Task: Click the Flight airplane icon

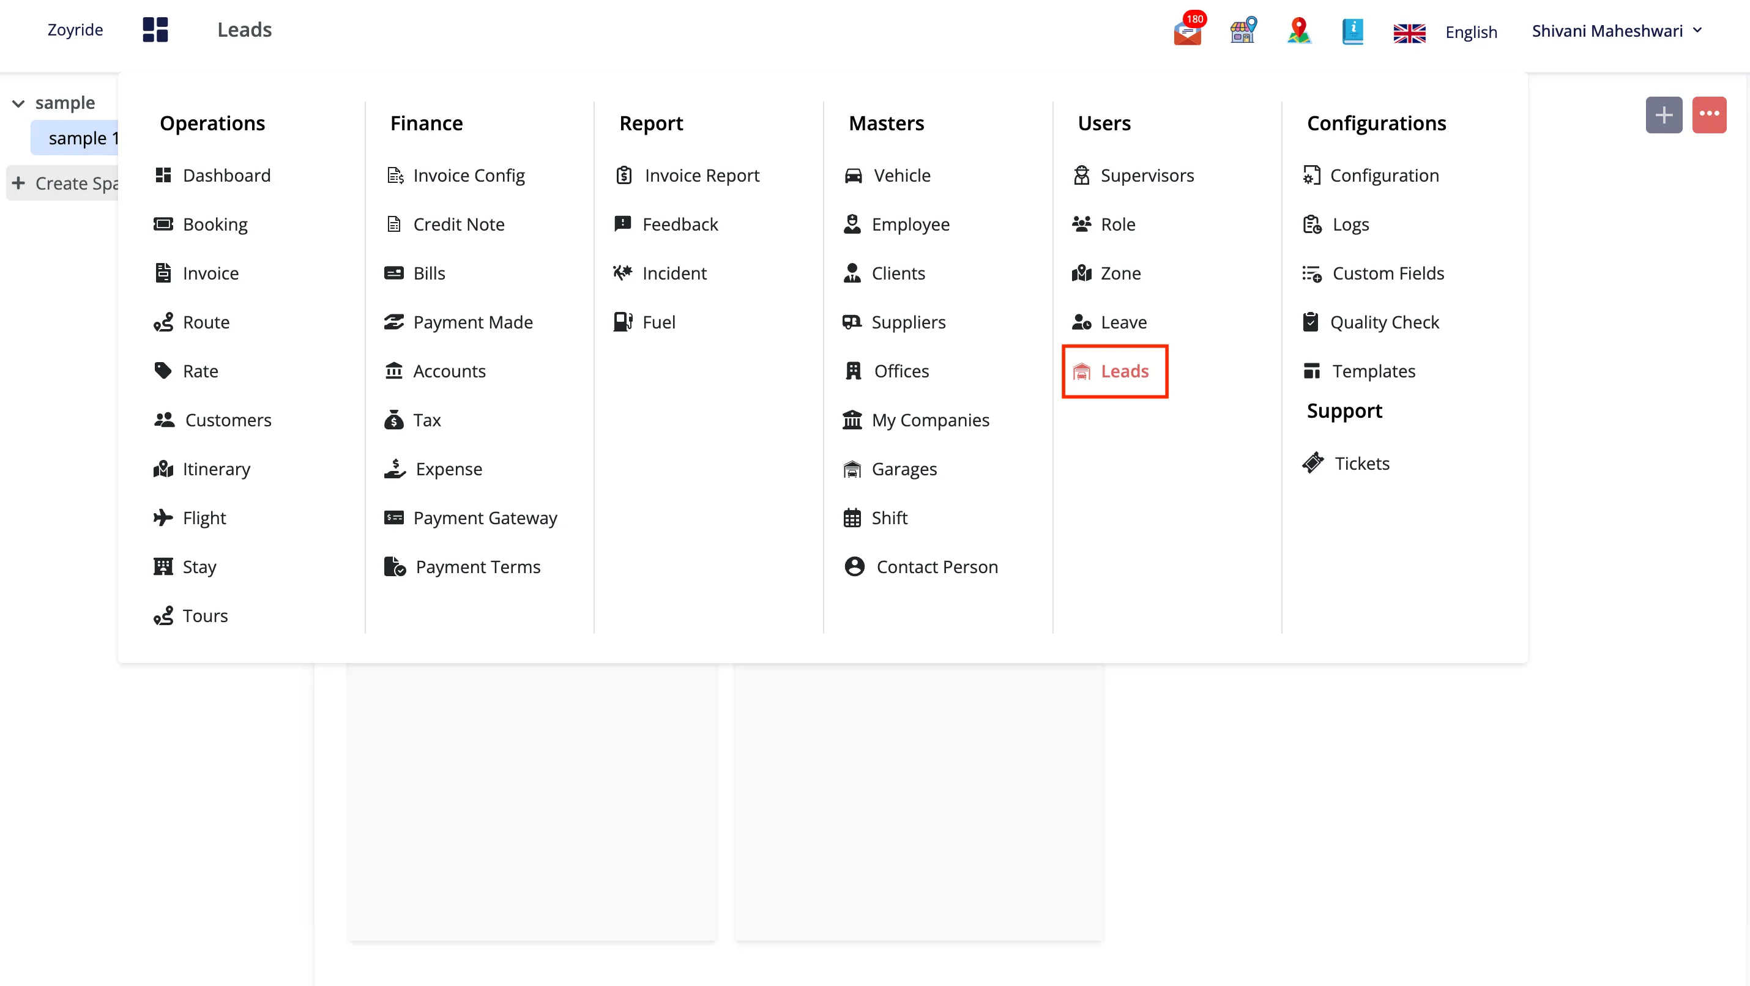Action: coord(163,517)
